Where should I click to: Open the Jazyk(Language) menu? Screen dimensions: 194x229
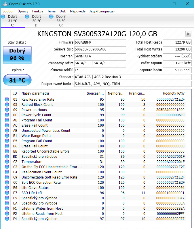coord(102,11)
